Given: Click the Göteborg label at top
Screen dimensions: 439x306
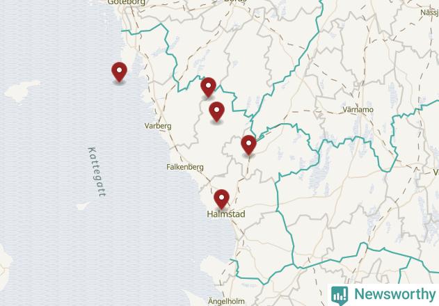Looking at the screenshot, I should [126, 2].
